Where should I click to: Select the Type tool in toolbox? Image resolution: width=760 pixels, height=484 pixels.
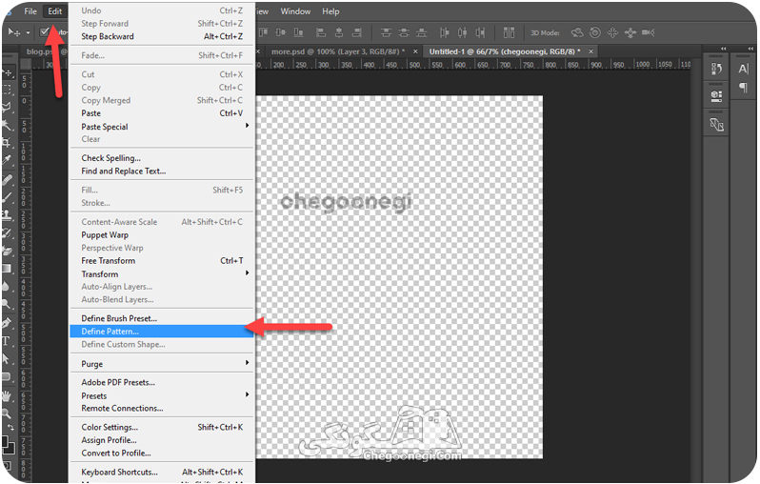point(7,341)
